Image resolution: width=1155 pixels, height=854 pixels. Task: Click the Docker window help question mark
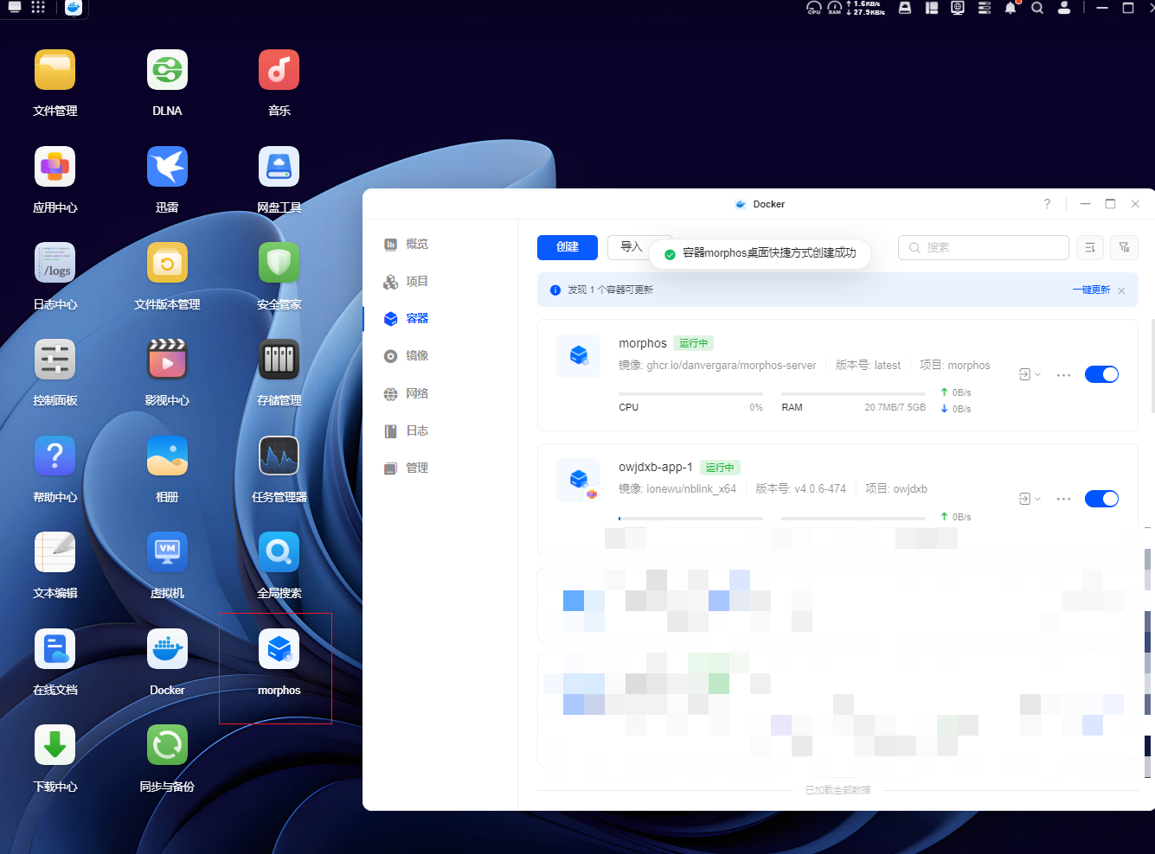pos(1047,204)
